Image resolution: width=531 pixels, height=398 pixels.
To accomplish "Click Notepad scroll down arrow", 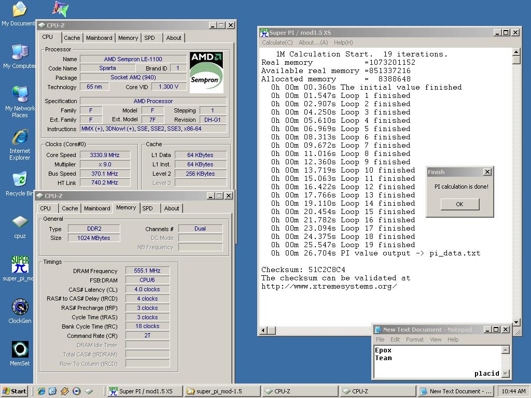I will [505, 373].
